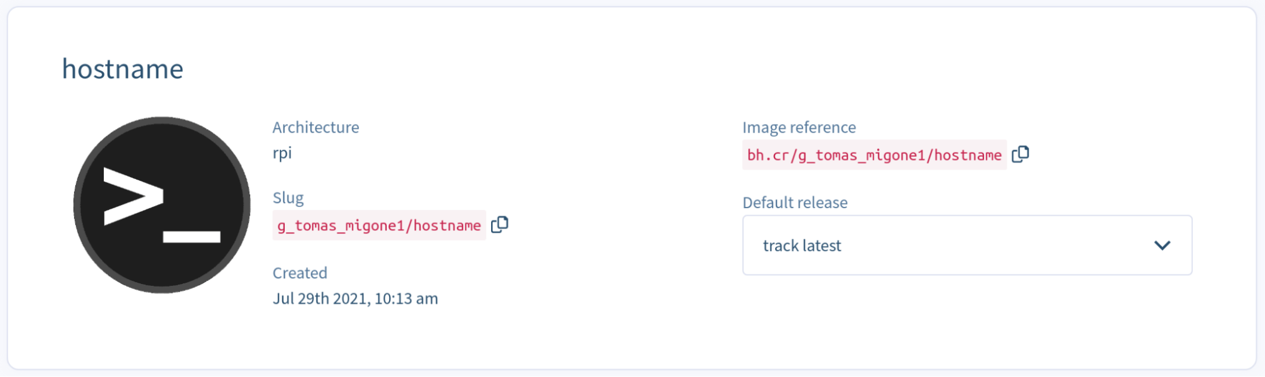Click the white prompt arrow inside the logo
The width and height of the screenshot is (1265, 377).
click(x=133, y=196)
